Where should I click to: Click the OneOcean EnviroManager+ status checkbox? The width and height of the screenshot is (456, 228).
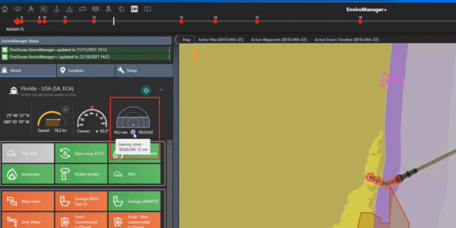pyautogui.click(x=5, y=57)
